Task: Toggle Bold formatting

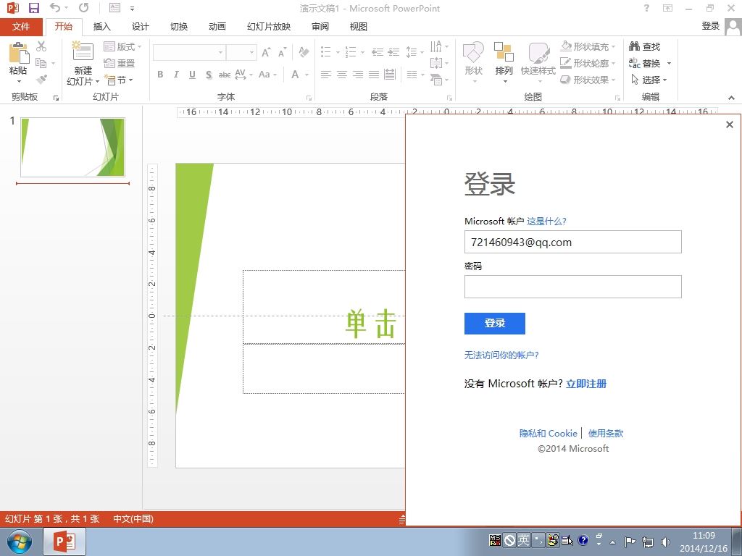Action: pyautogui.click(x=160, y=75)
